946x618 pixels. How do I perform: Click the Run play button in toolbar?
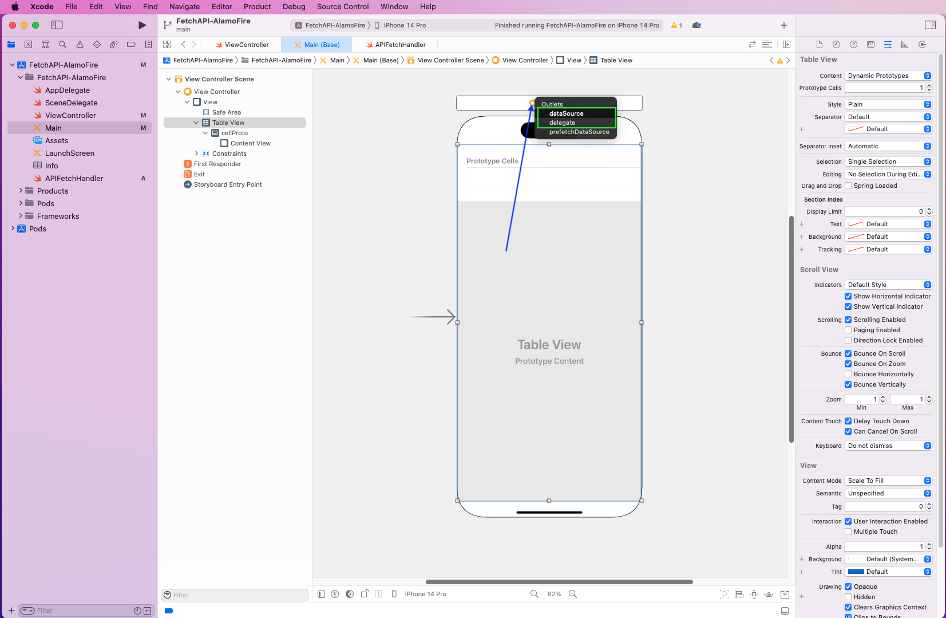click(x=143, y=25)
